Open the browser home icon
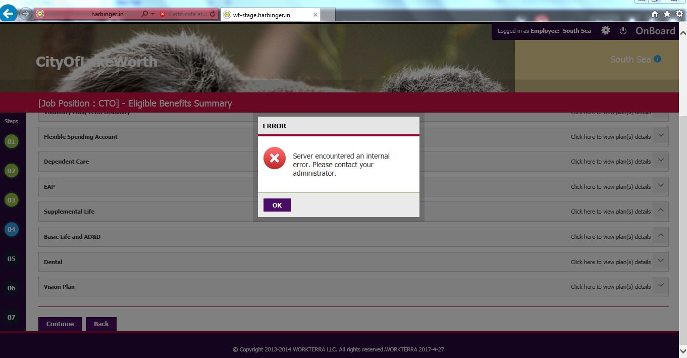Viewport: 687px width, 358px height. coord(655,14)
